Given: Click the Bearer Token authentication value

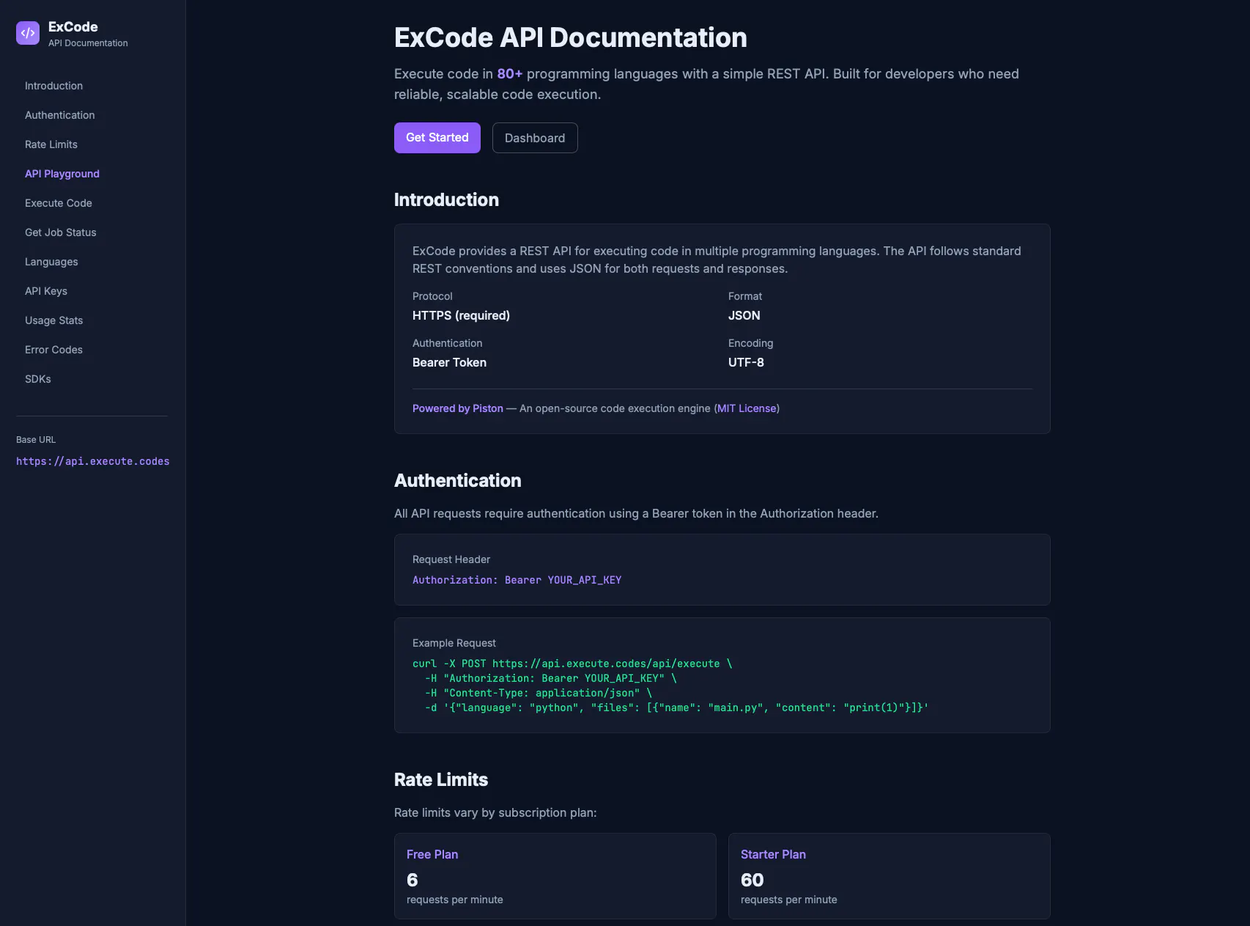Looking at the screenshot, I should point(449,362).
